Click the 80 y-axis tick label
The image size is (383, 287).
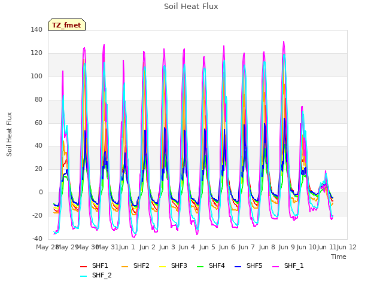point(38,99)
